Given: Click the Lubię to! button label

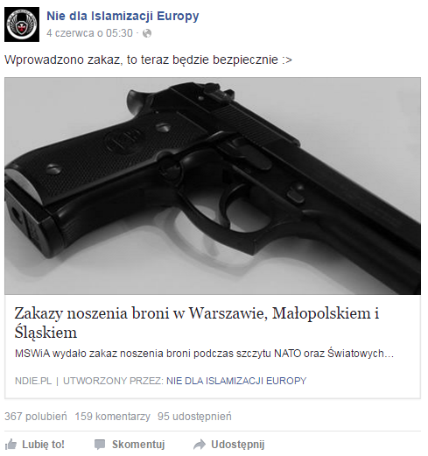Looking at the screenshot, I should pyautogui.click(x=43, y=445).
